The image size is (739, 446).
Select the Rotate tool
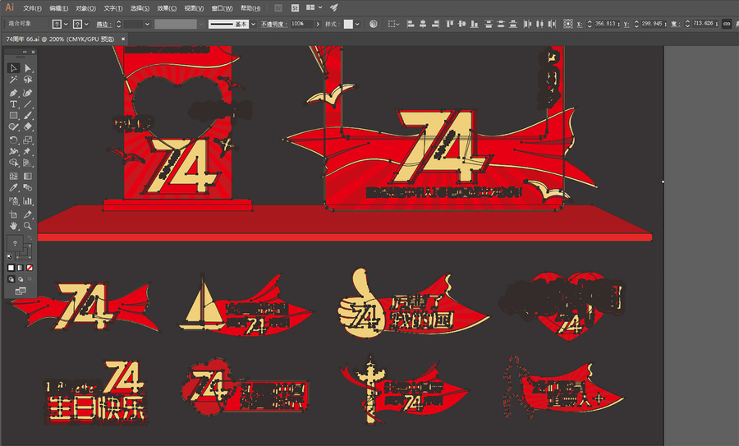(14, 140)
